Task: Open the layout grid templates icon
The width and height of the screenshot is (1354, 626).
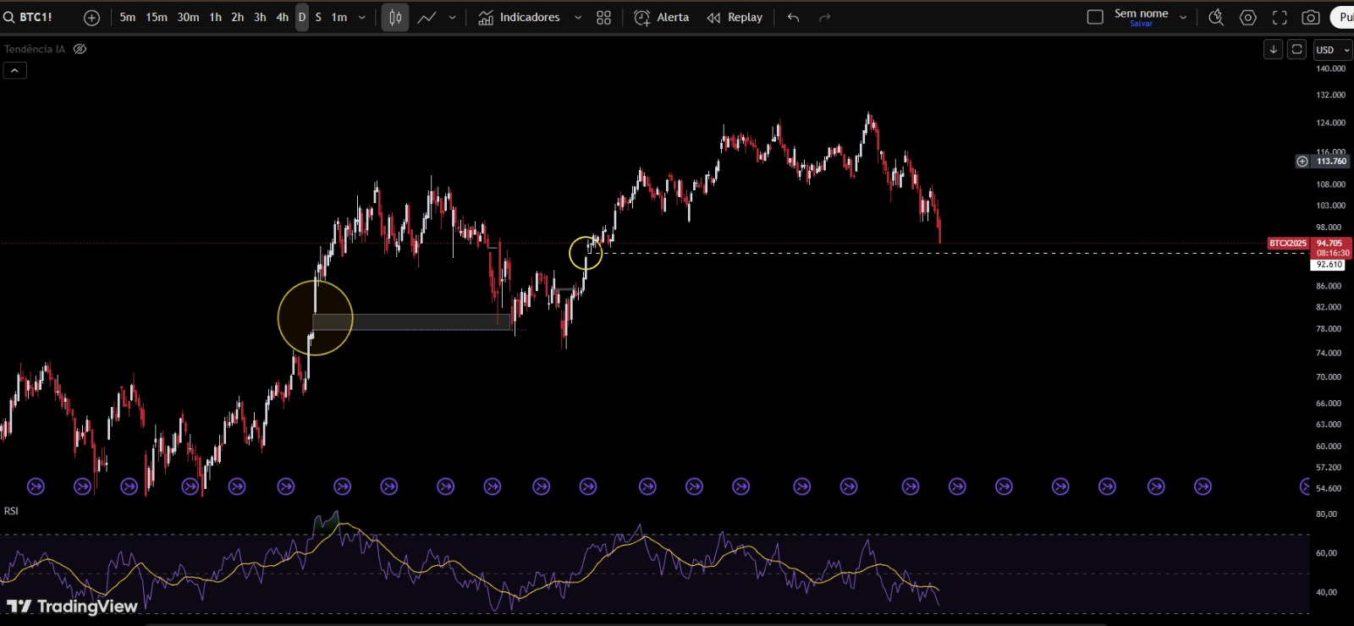Action: click(x=603, y=18)
